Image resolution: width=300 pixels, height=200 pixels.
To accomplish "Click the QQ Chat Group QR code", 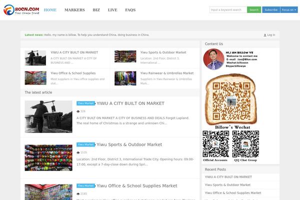I will (x=245, y=144).
